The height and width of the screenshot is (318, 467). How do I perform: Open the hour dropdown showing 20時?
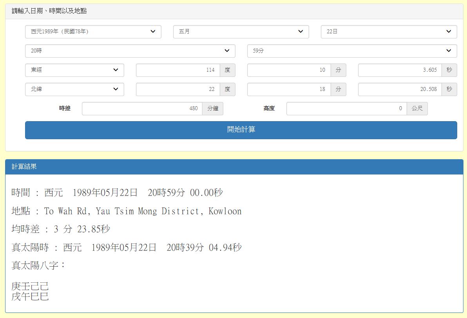(x=130, y=51)
